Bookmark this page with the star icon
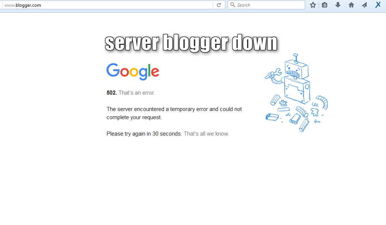Viewport: 386px width, 225px height. point(313,5)
